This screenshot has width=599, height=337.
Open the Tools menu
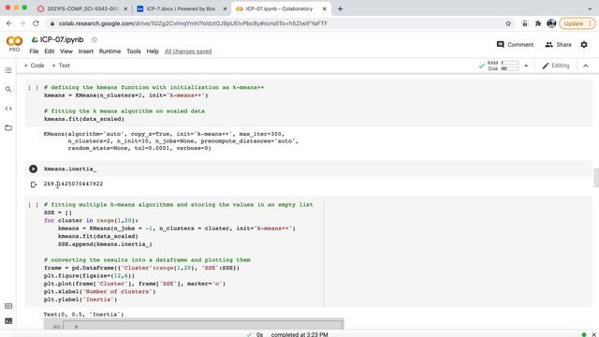coord(133,51)
